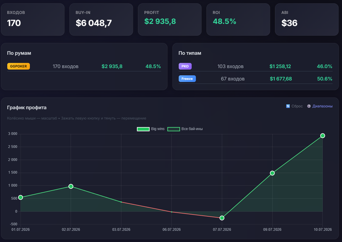Click the Freeze profit value $1 677,68

coord(281,79)
